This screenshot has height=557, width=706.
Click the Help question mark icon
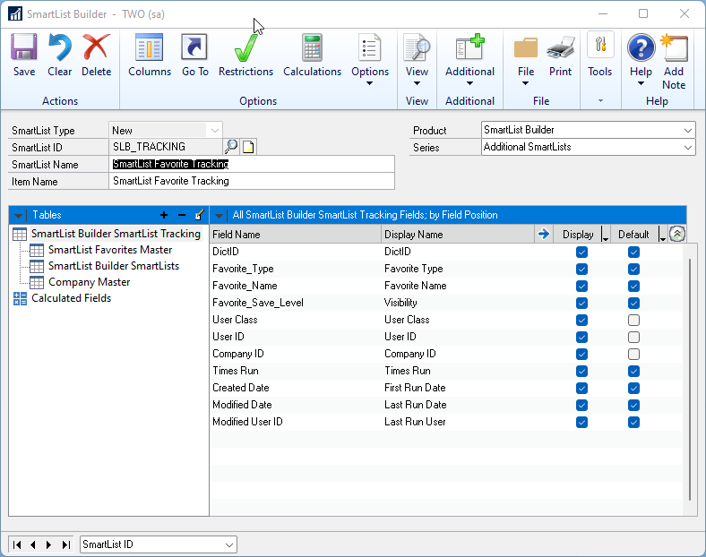(x=641, y=47)
